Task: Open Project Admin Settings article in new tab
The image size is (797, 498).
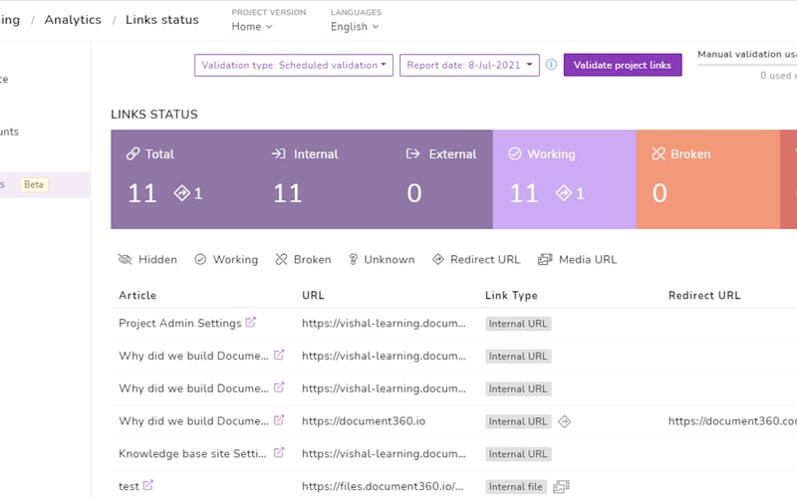Action: (251, 322)
